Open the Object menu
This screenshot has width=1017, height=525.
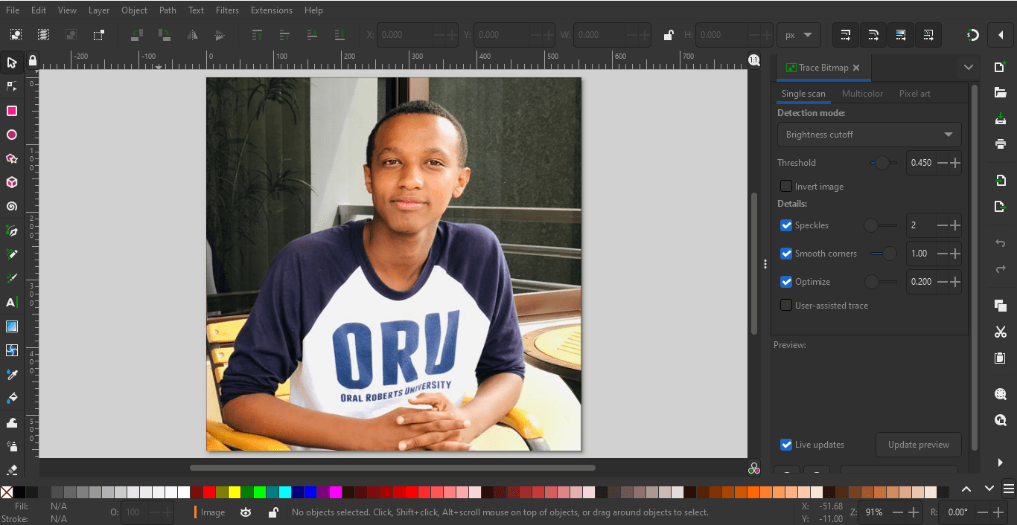[x=135, y=10]
